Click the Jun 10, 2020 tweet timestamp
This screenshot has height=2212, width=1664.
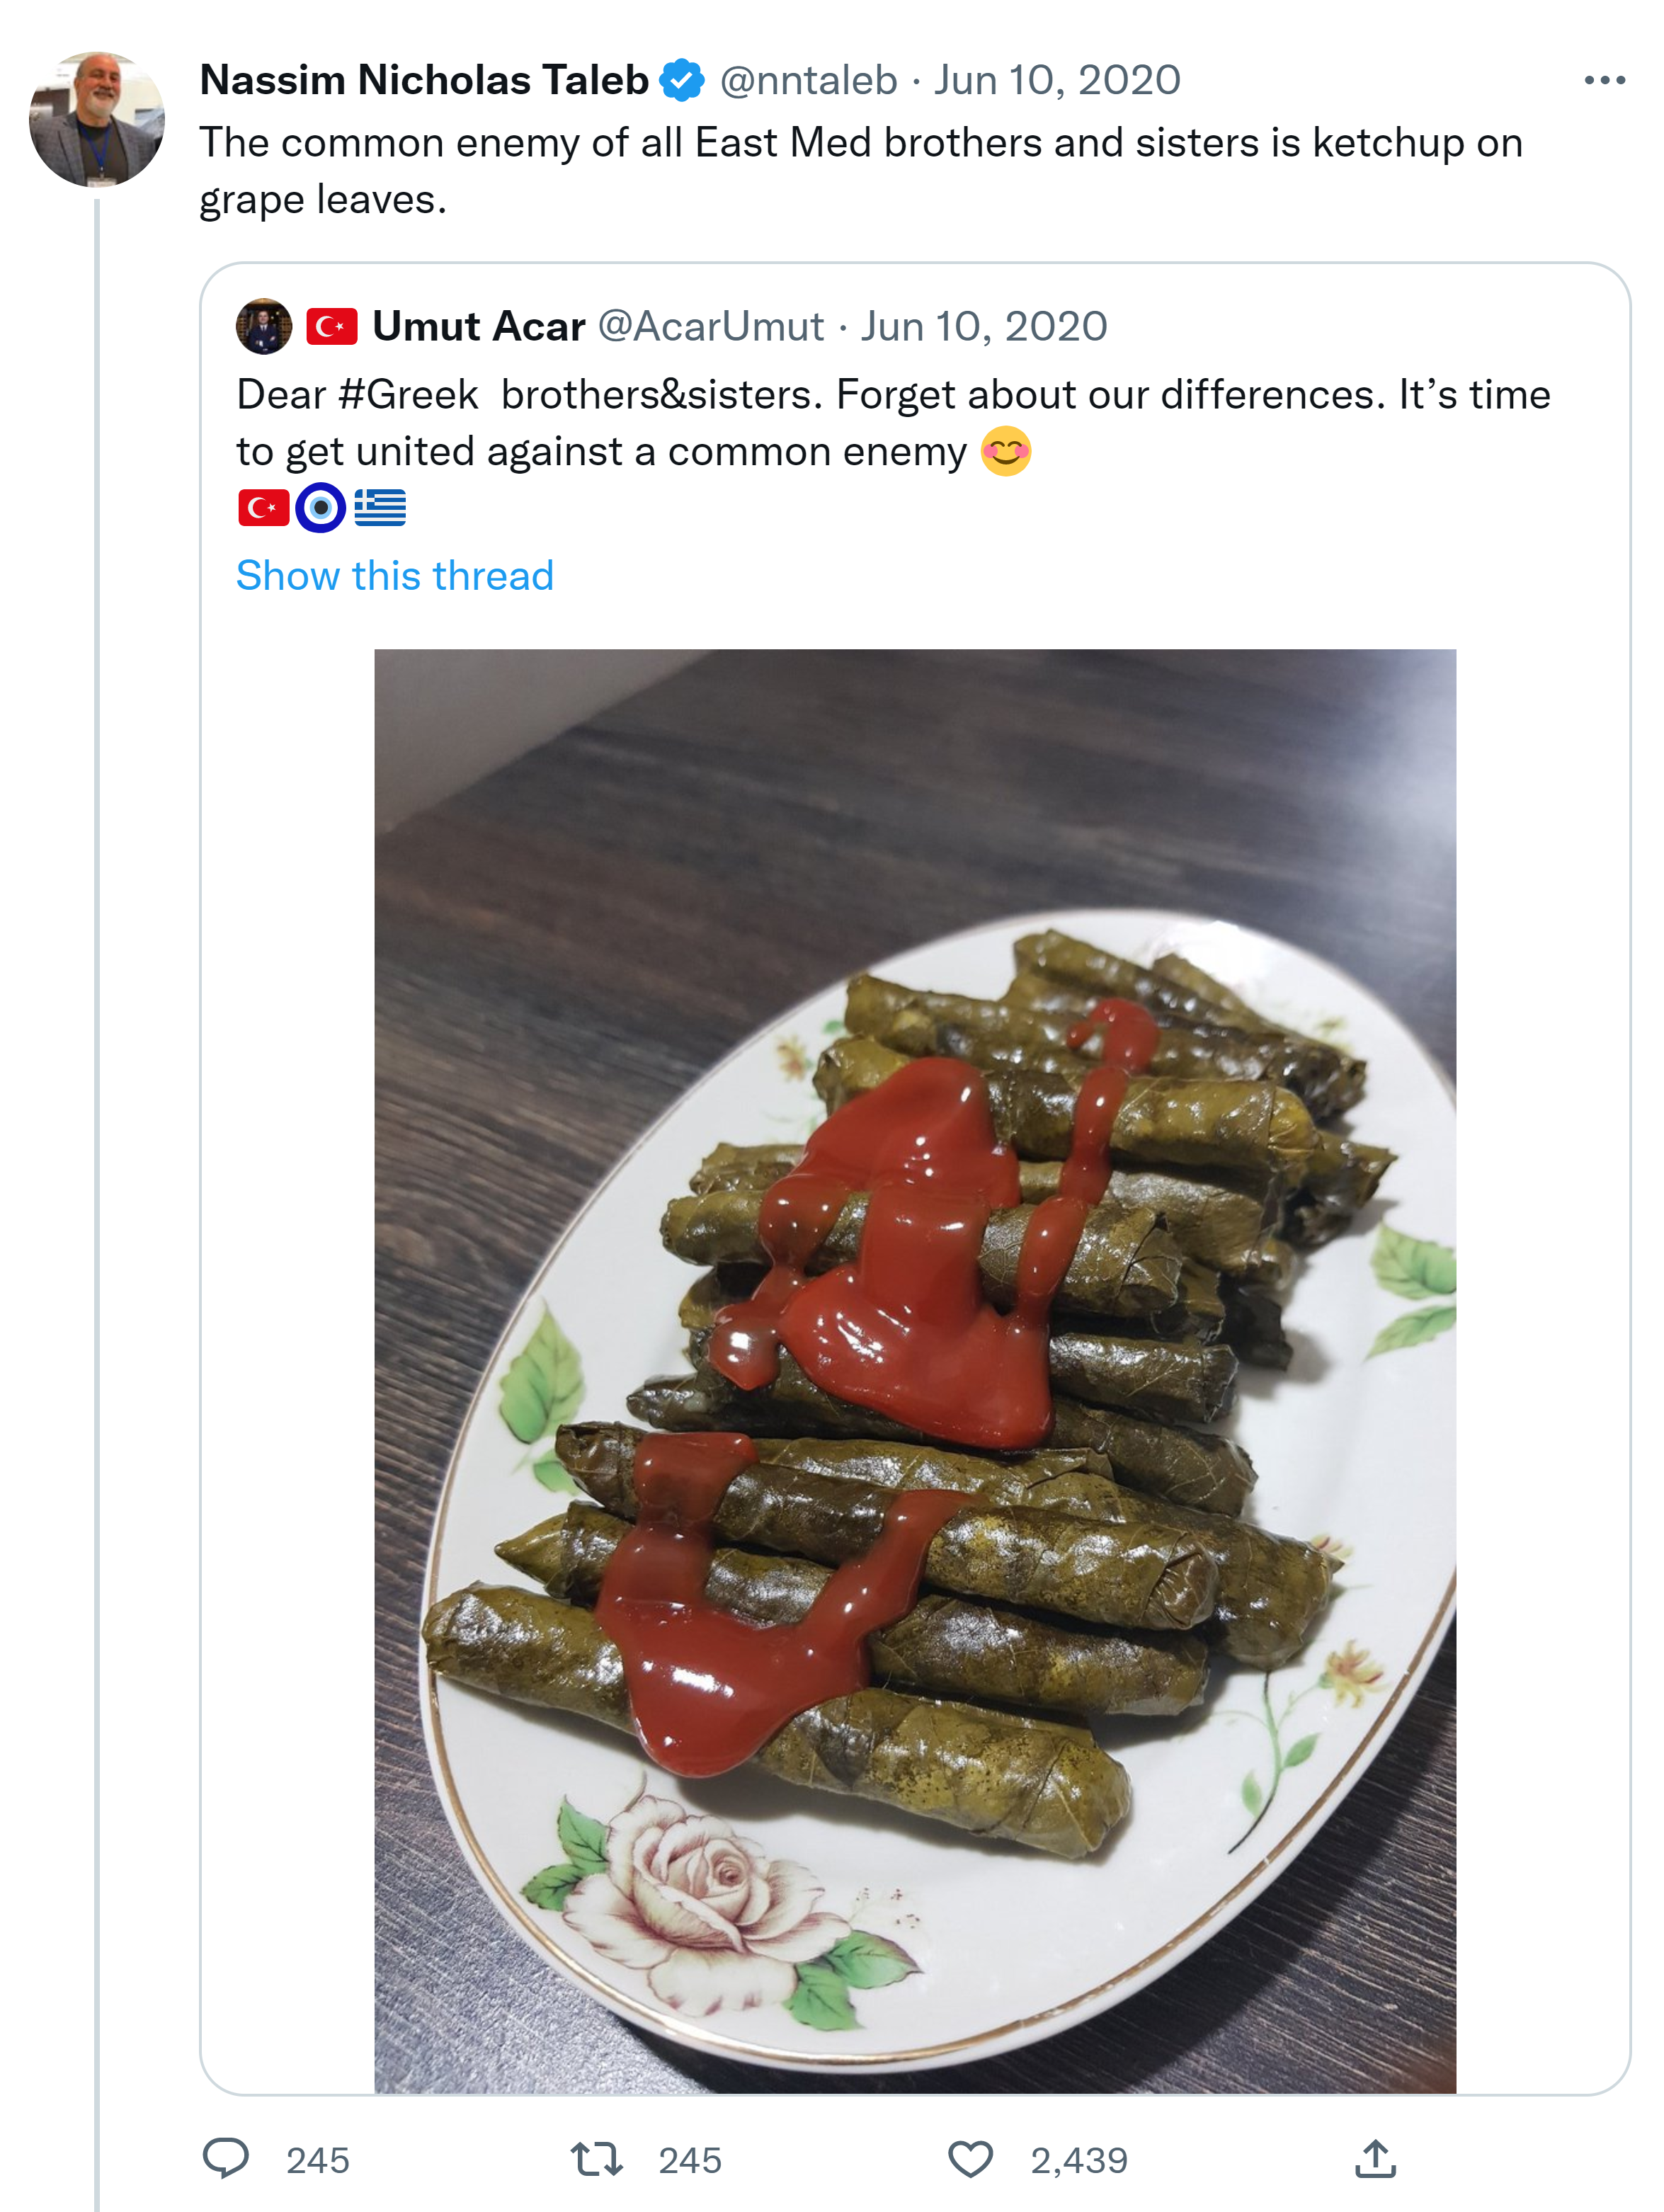pos(1057,80)
